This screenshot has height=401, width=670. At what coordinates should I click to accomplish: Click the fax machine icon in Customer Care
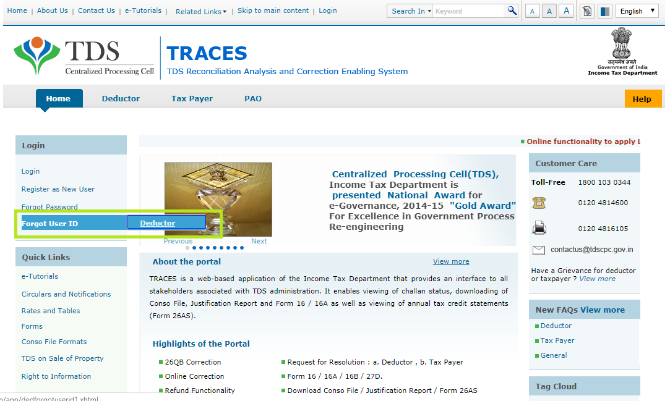(539, 228)
